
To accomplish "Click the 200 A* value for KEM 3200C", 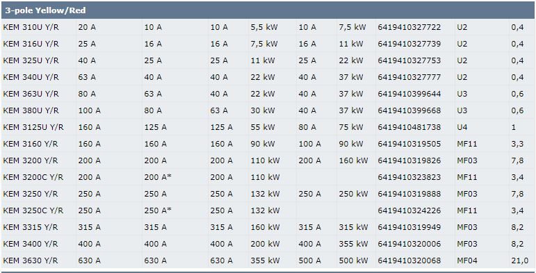I will click(158, 177).
